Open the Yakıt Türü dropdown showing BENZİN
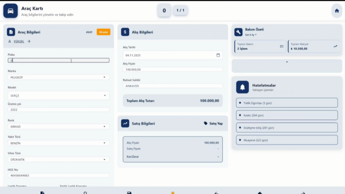 tap(59, 143)
